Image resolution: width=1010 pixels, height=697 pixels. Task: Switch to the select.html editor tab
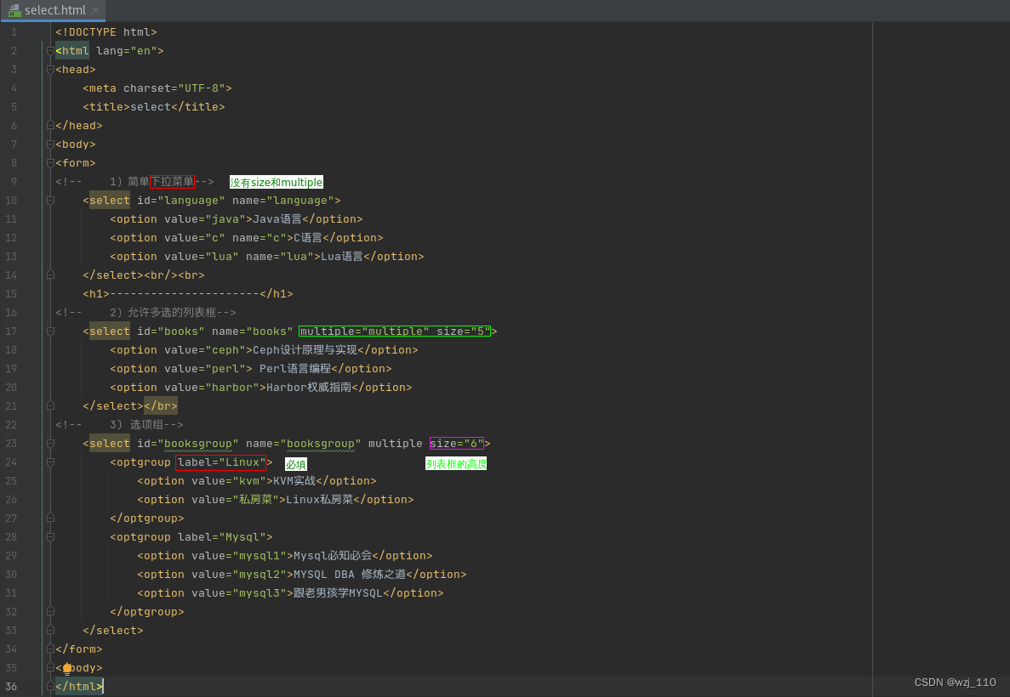pyautogui.click(x=54, y=10)
